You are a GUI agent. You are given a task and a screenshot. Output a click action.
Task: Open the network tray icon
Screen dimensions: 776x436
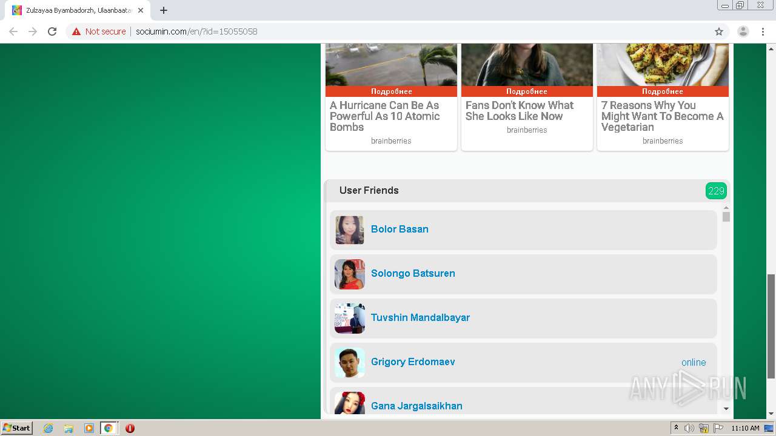point(704,428)
